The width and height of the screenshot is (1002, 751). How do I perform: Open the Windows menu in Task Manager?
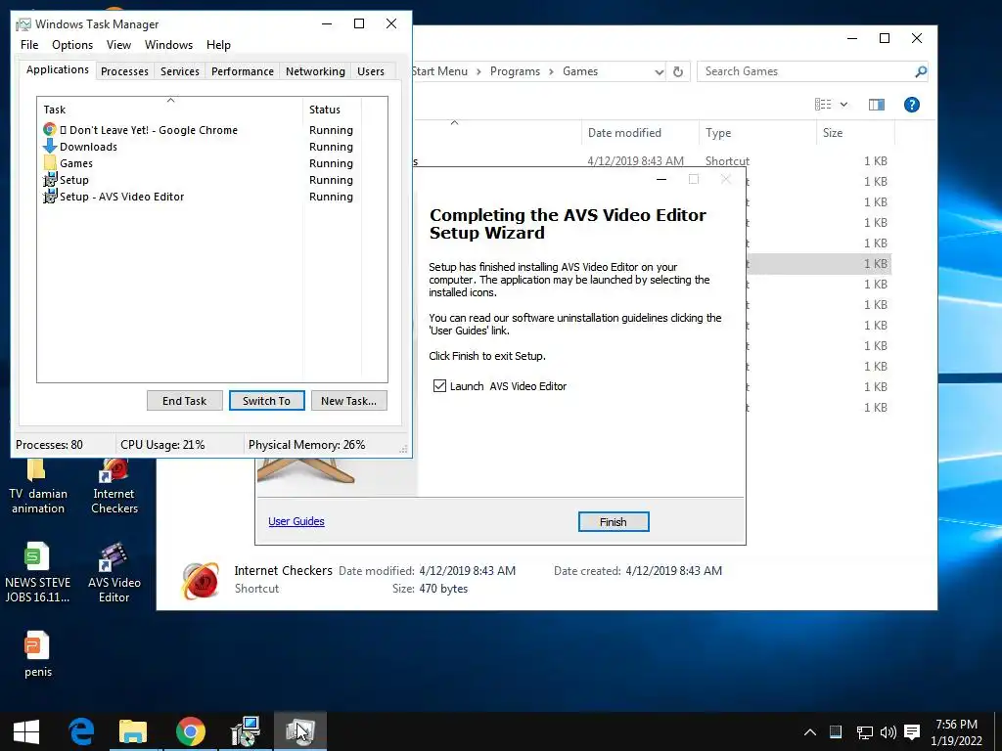(x=168, y=45)
